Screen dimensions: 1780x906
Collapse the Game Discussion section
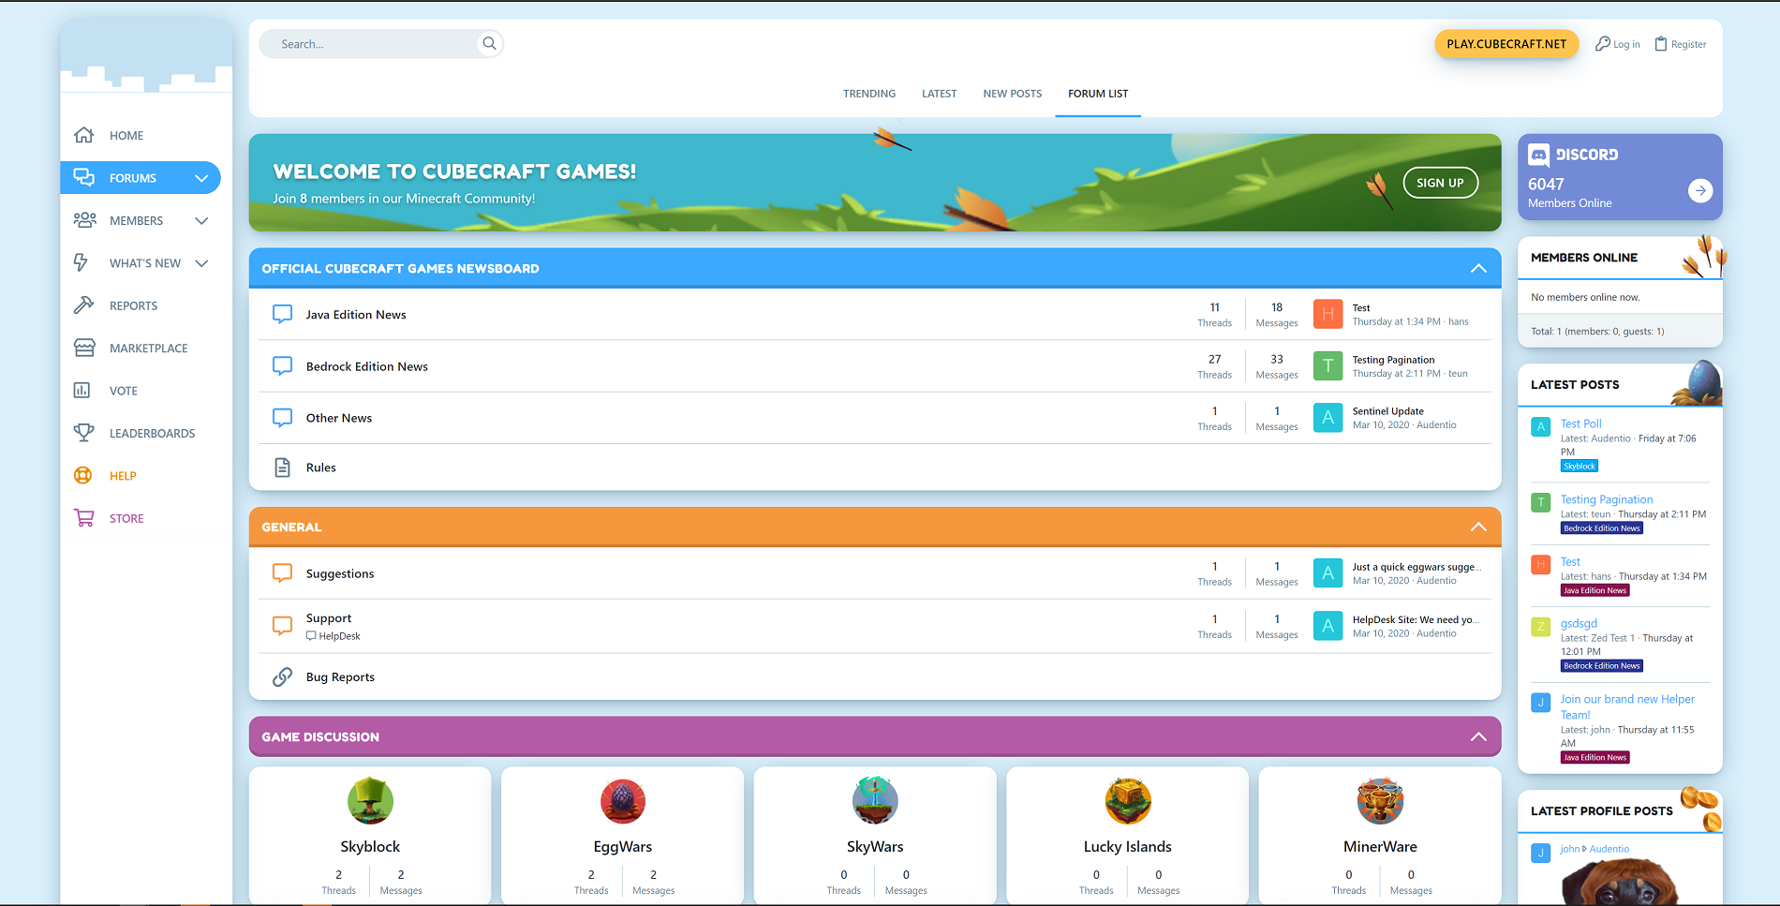pos(1478,736)
